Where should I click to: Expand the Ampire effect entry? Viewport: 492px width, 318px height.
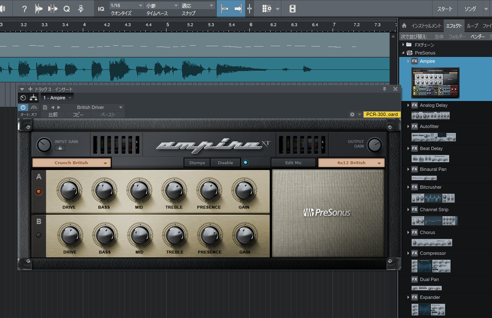point(408,61)
